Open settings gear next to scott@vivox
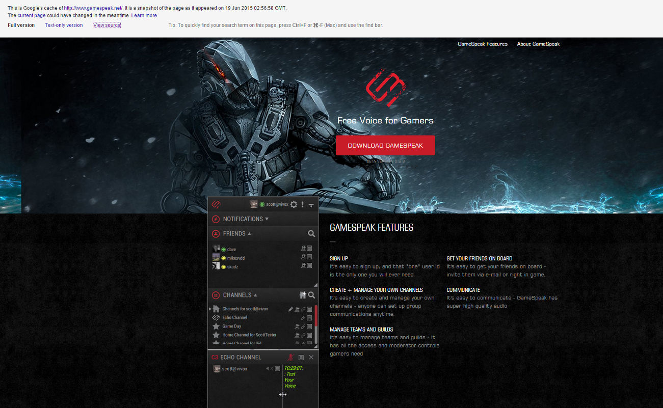The height and width of the screenshot is (408, 663). 294,204
